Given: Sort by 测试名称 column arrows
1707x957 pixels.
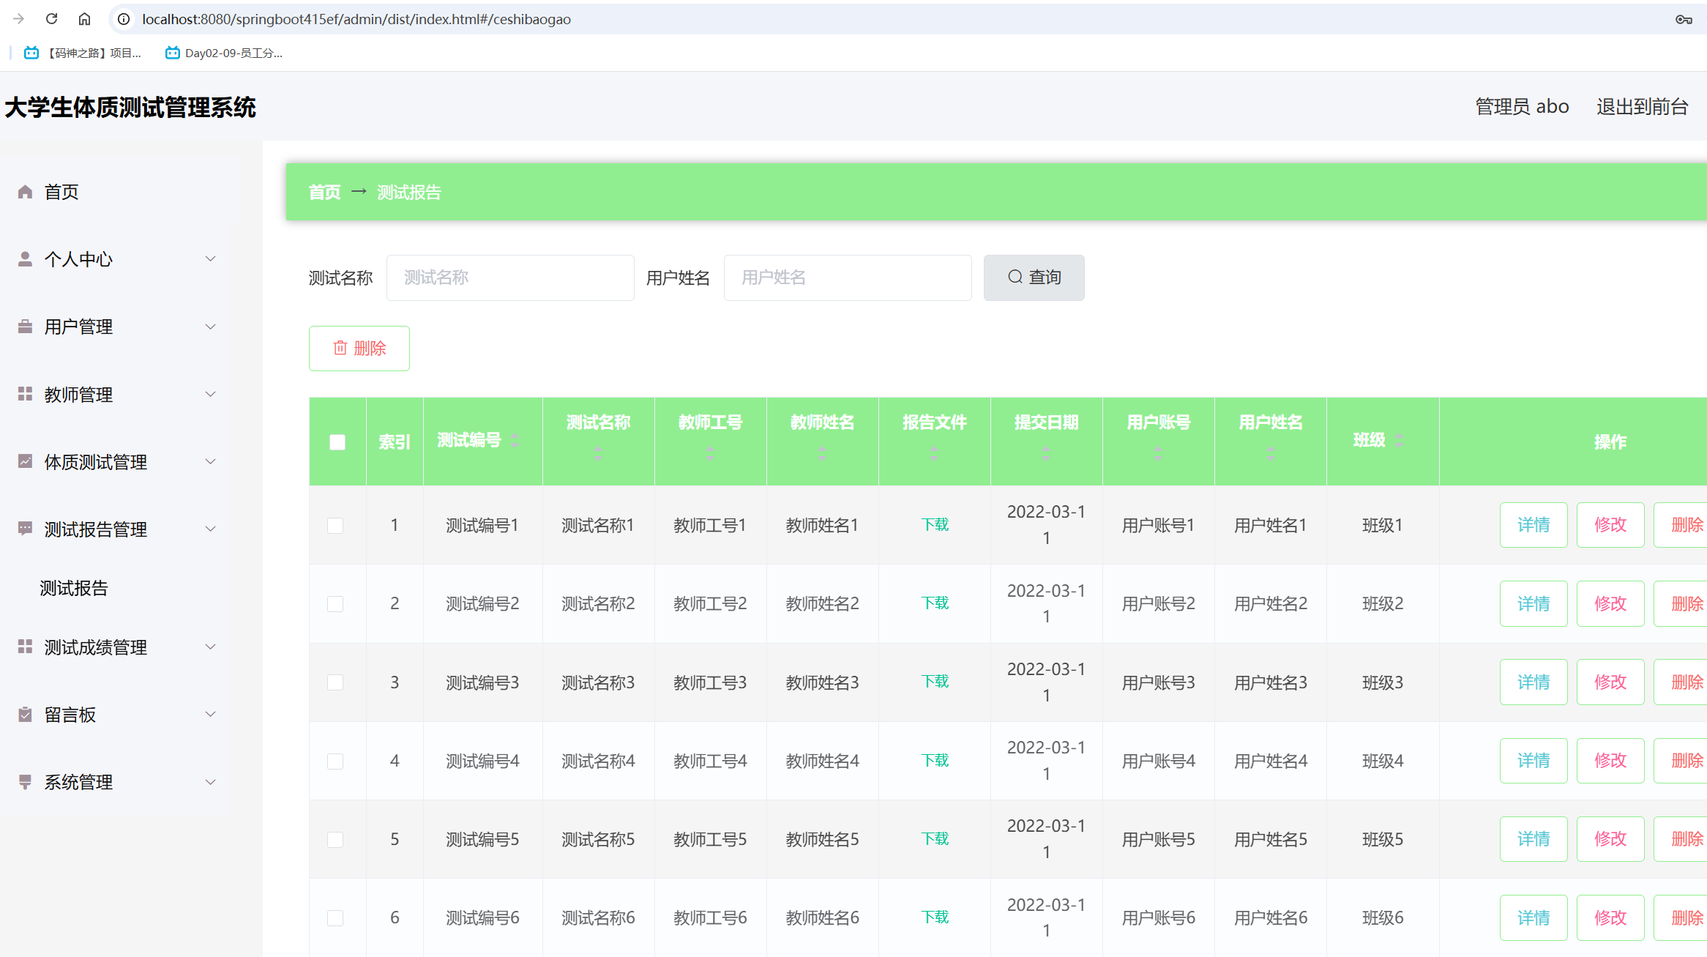Looking at the screenshot, I should click(x=598, y=453).
